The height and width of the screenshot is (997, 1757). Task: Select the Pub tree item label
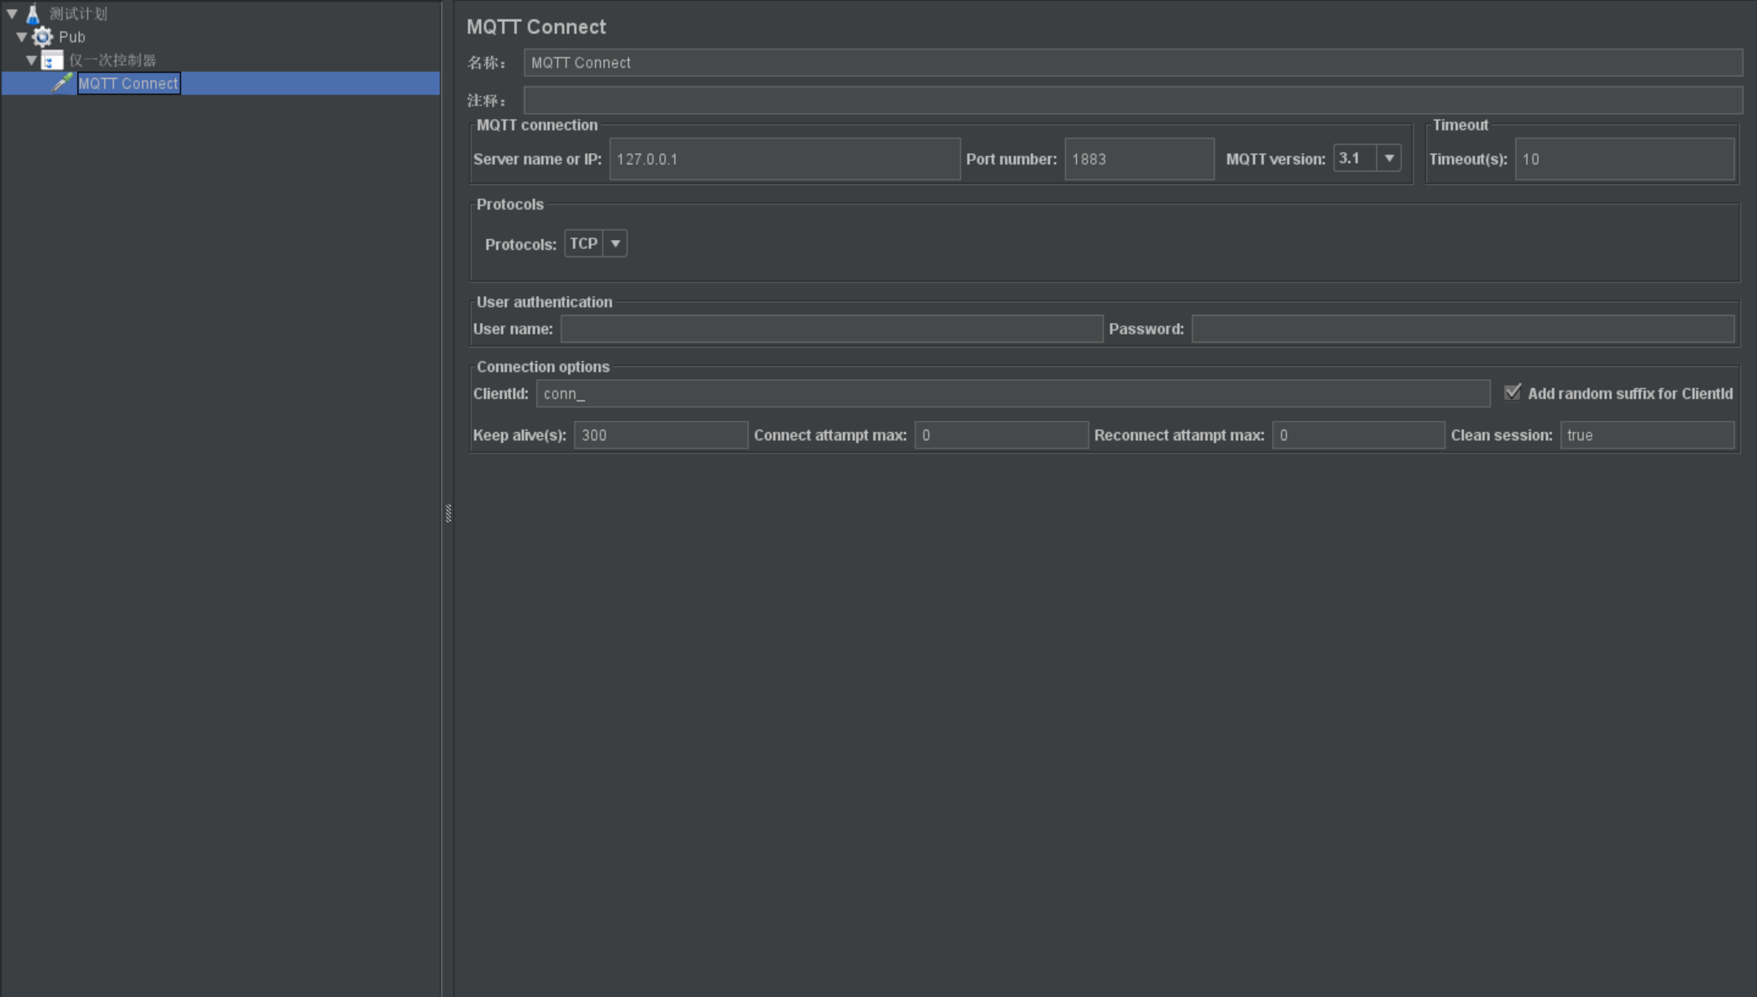72,37
